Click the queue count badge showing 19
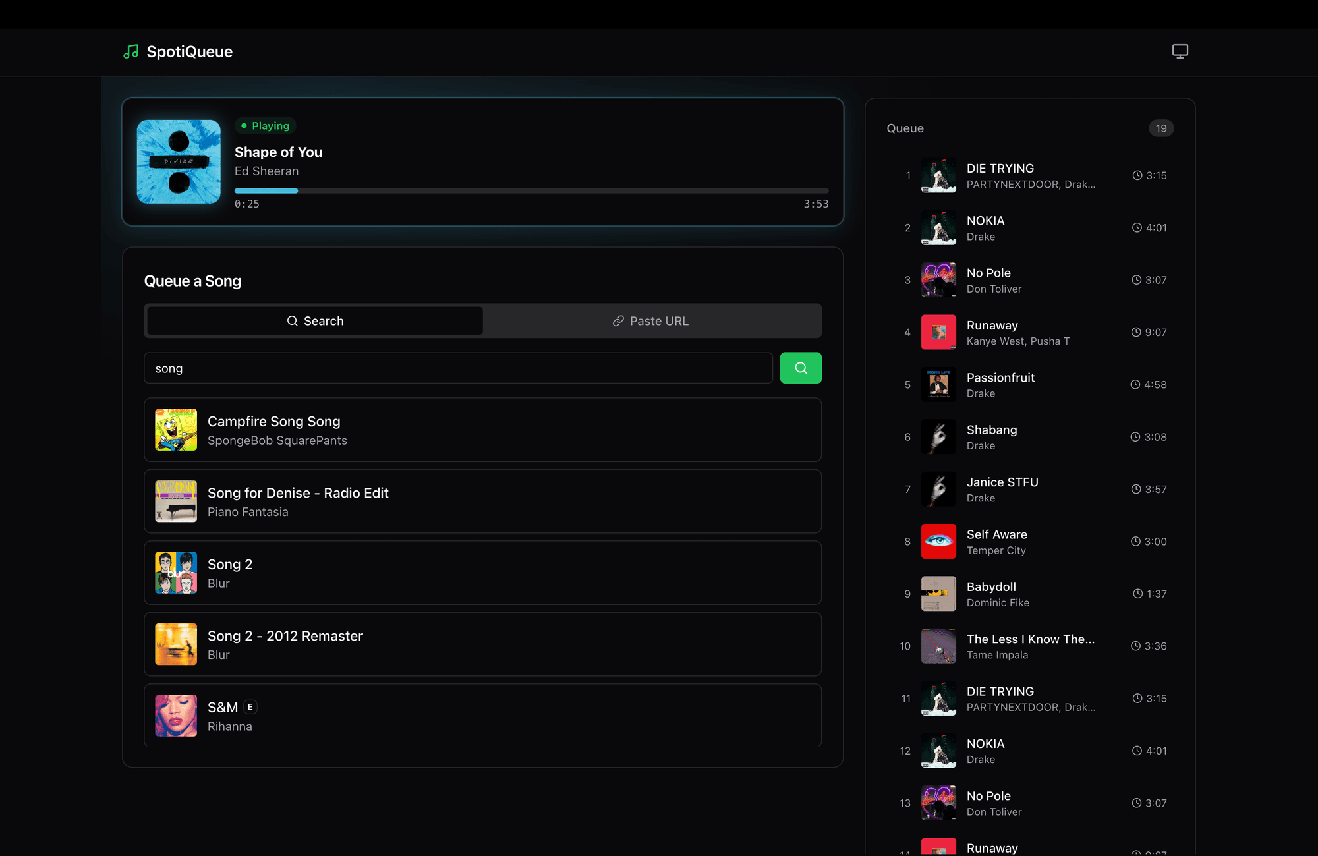This screenshot has width=1318, height=856. tap(1161, 128)
